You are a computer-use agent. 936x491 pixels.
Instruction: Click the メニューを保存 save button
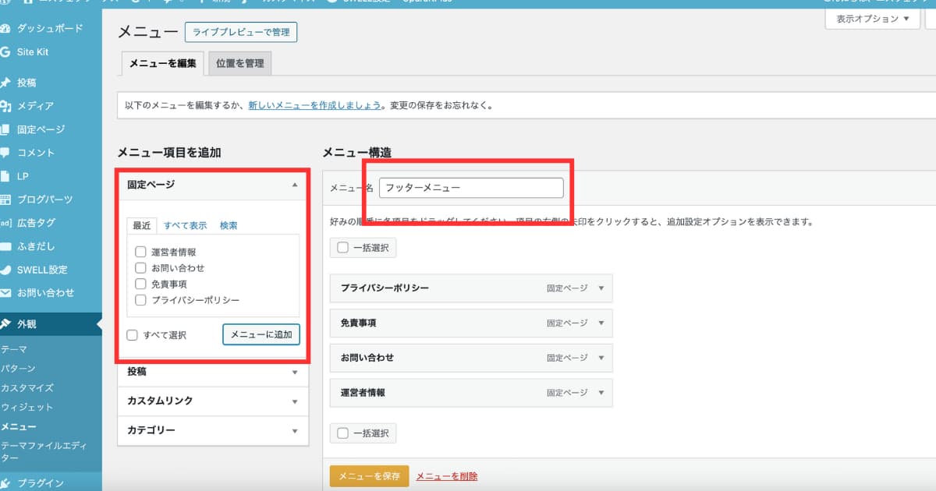369,474
